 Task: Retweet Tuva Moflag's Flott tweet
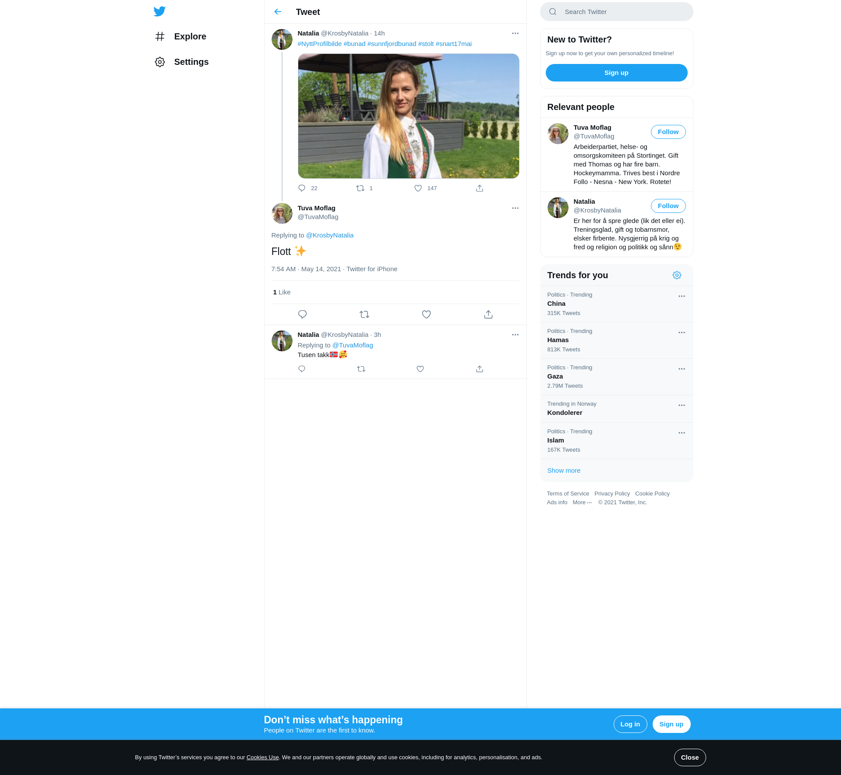point(364,315)
